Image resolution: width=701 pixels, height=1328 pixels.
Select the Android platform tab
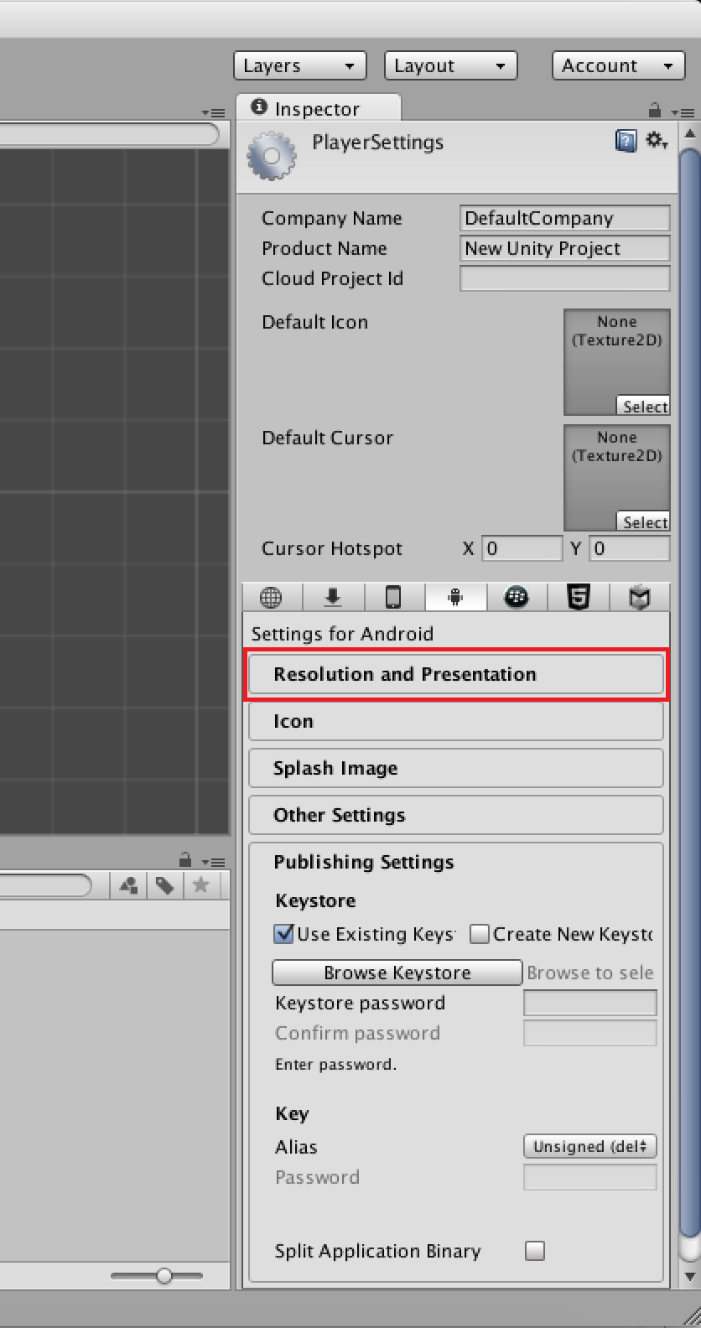(455, 598)
